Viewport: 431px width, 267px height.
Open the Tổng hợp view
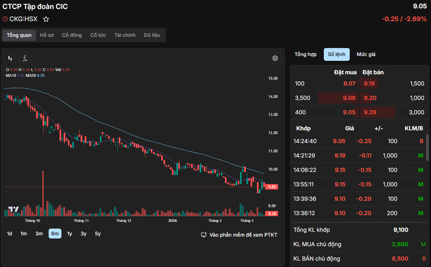pos(306,54)
